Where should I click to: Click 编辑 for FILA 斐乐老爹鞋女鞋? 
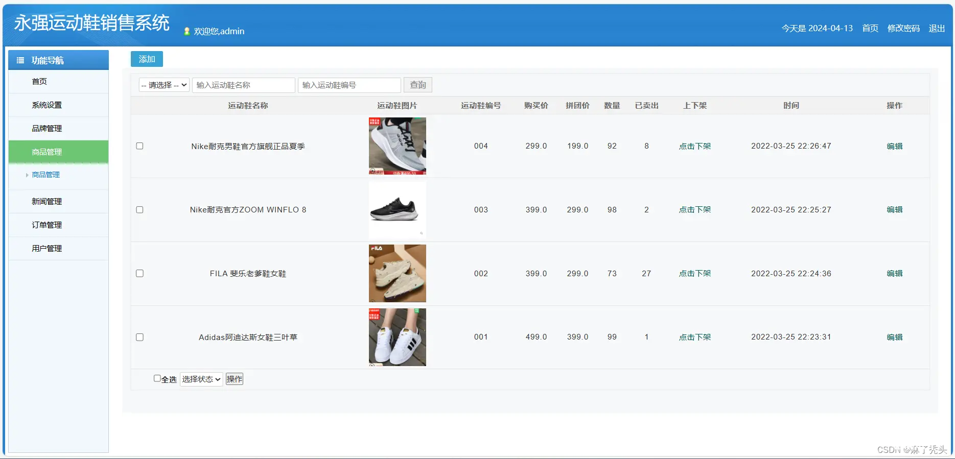pyautogui.click(x=895, y=274)
